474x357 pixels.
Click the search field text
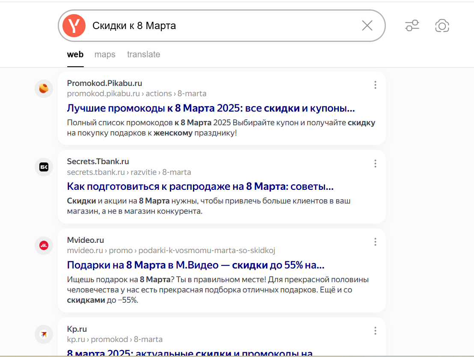click(x=134, y=26)
